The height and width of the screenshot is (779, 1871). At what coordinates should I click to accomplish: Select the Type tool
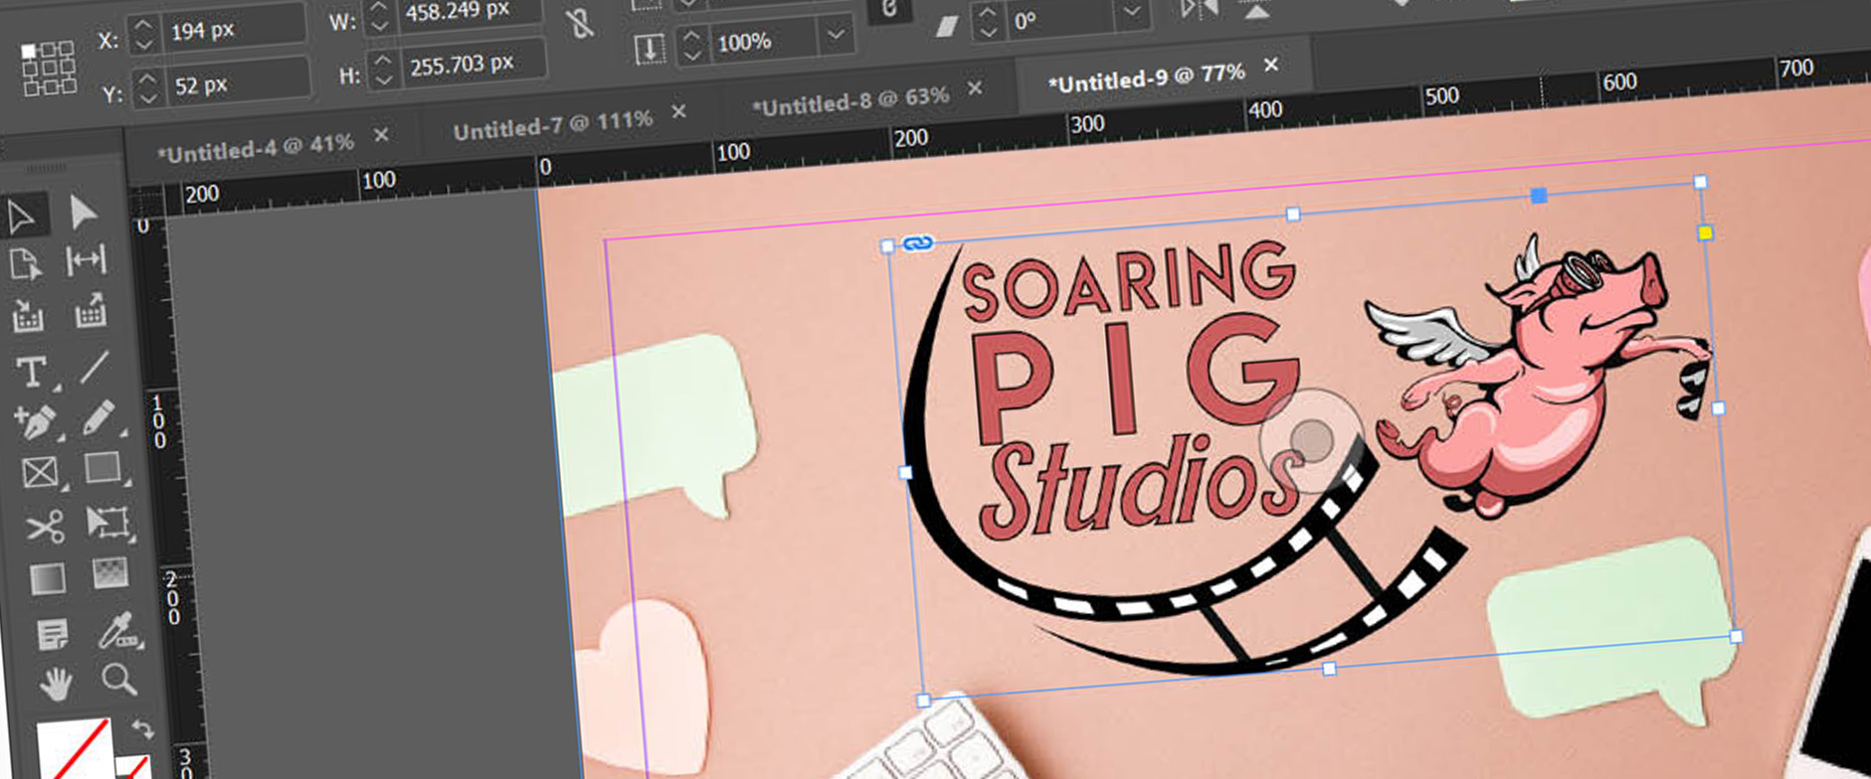click(32, 372)
